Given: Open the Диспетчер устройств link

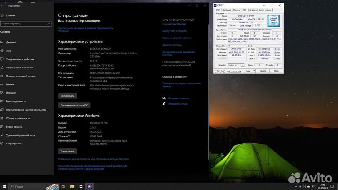Looking at the screenshot, I should [174, 31].
